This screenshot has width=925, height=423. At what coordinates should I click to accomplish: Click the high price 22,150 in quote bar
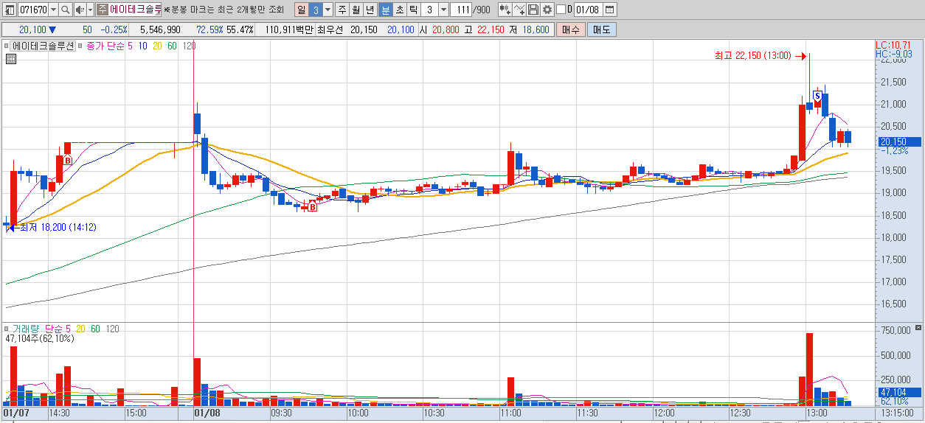491,29
